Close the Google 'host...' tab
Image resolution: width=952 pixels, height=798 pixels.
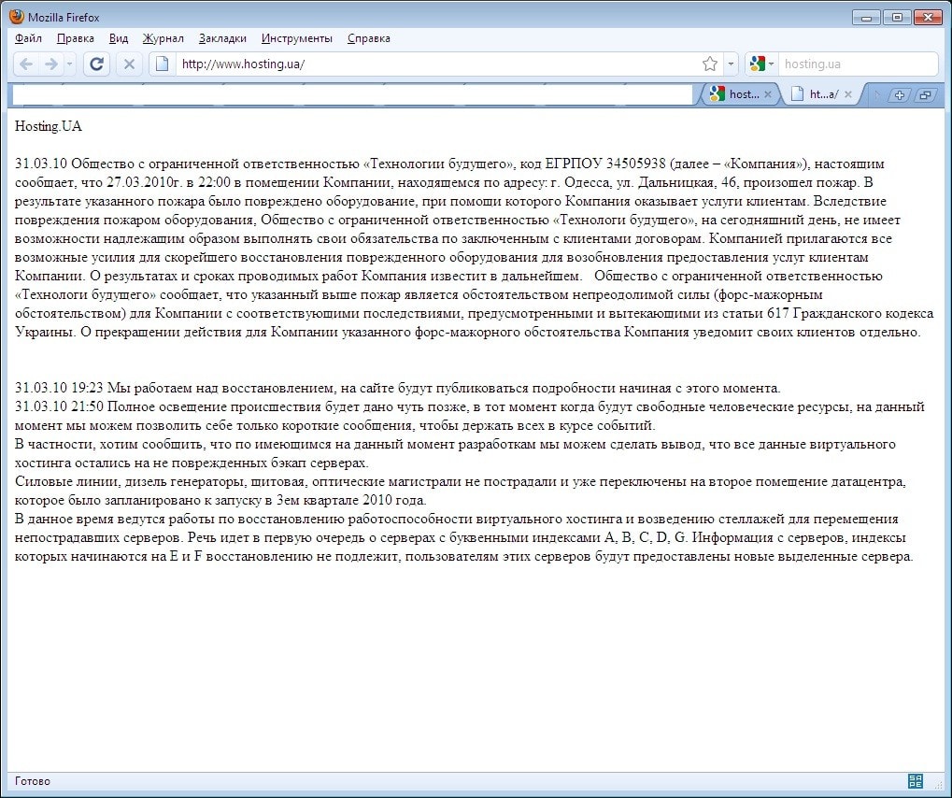pyautogui.click(x=768, y=94)
